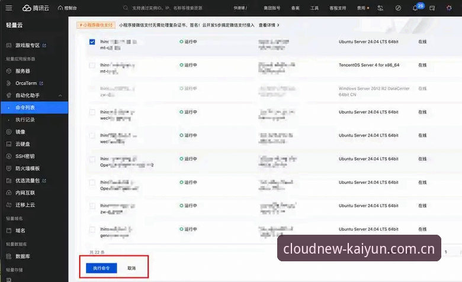Click the 取消 button
462x282 pixels.
[131, 268]
